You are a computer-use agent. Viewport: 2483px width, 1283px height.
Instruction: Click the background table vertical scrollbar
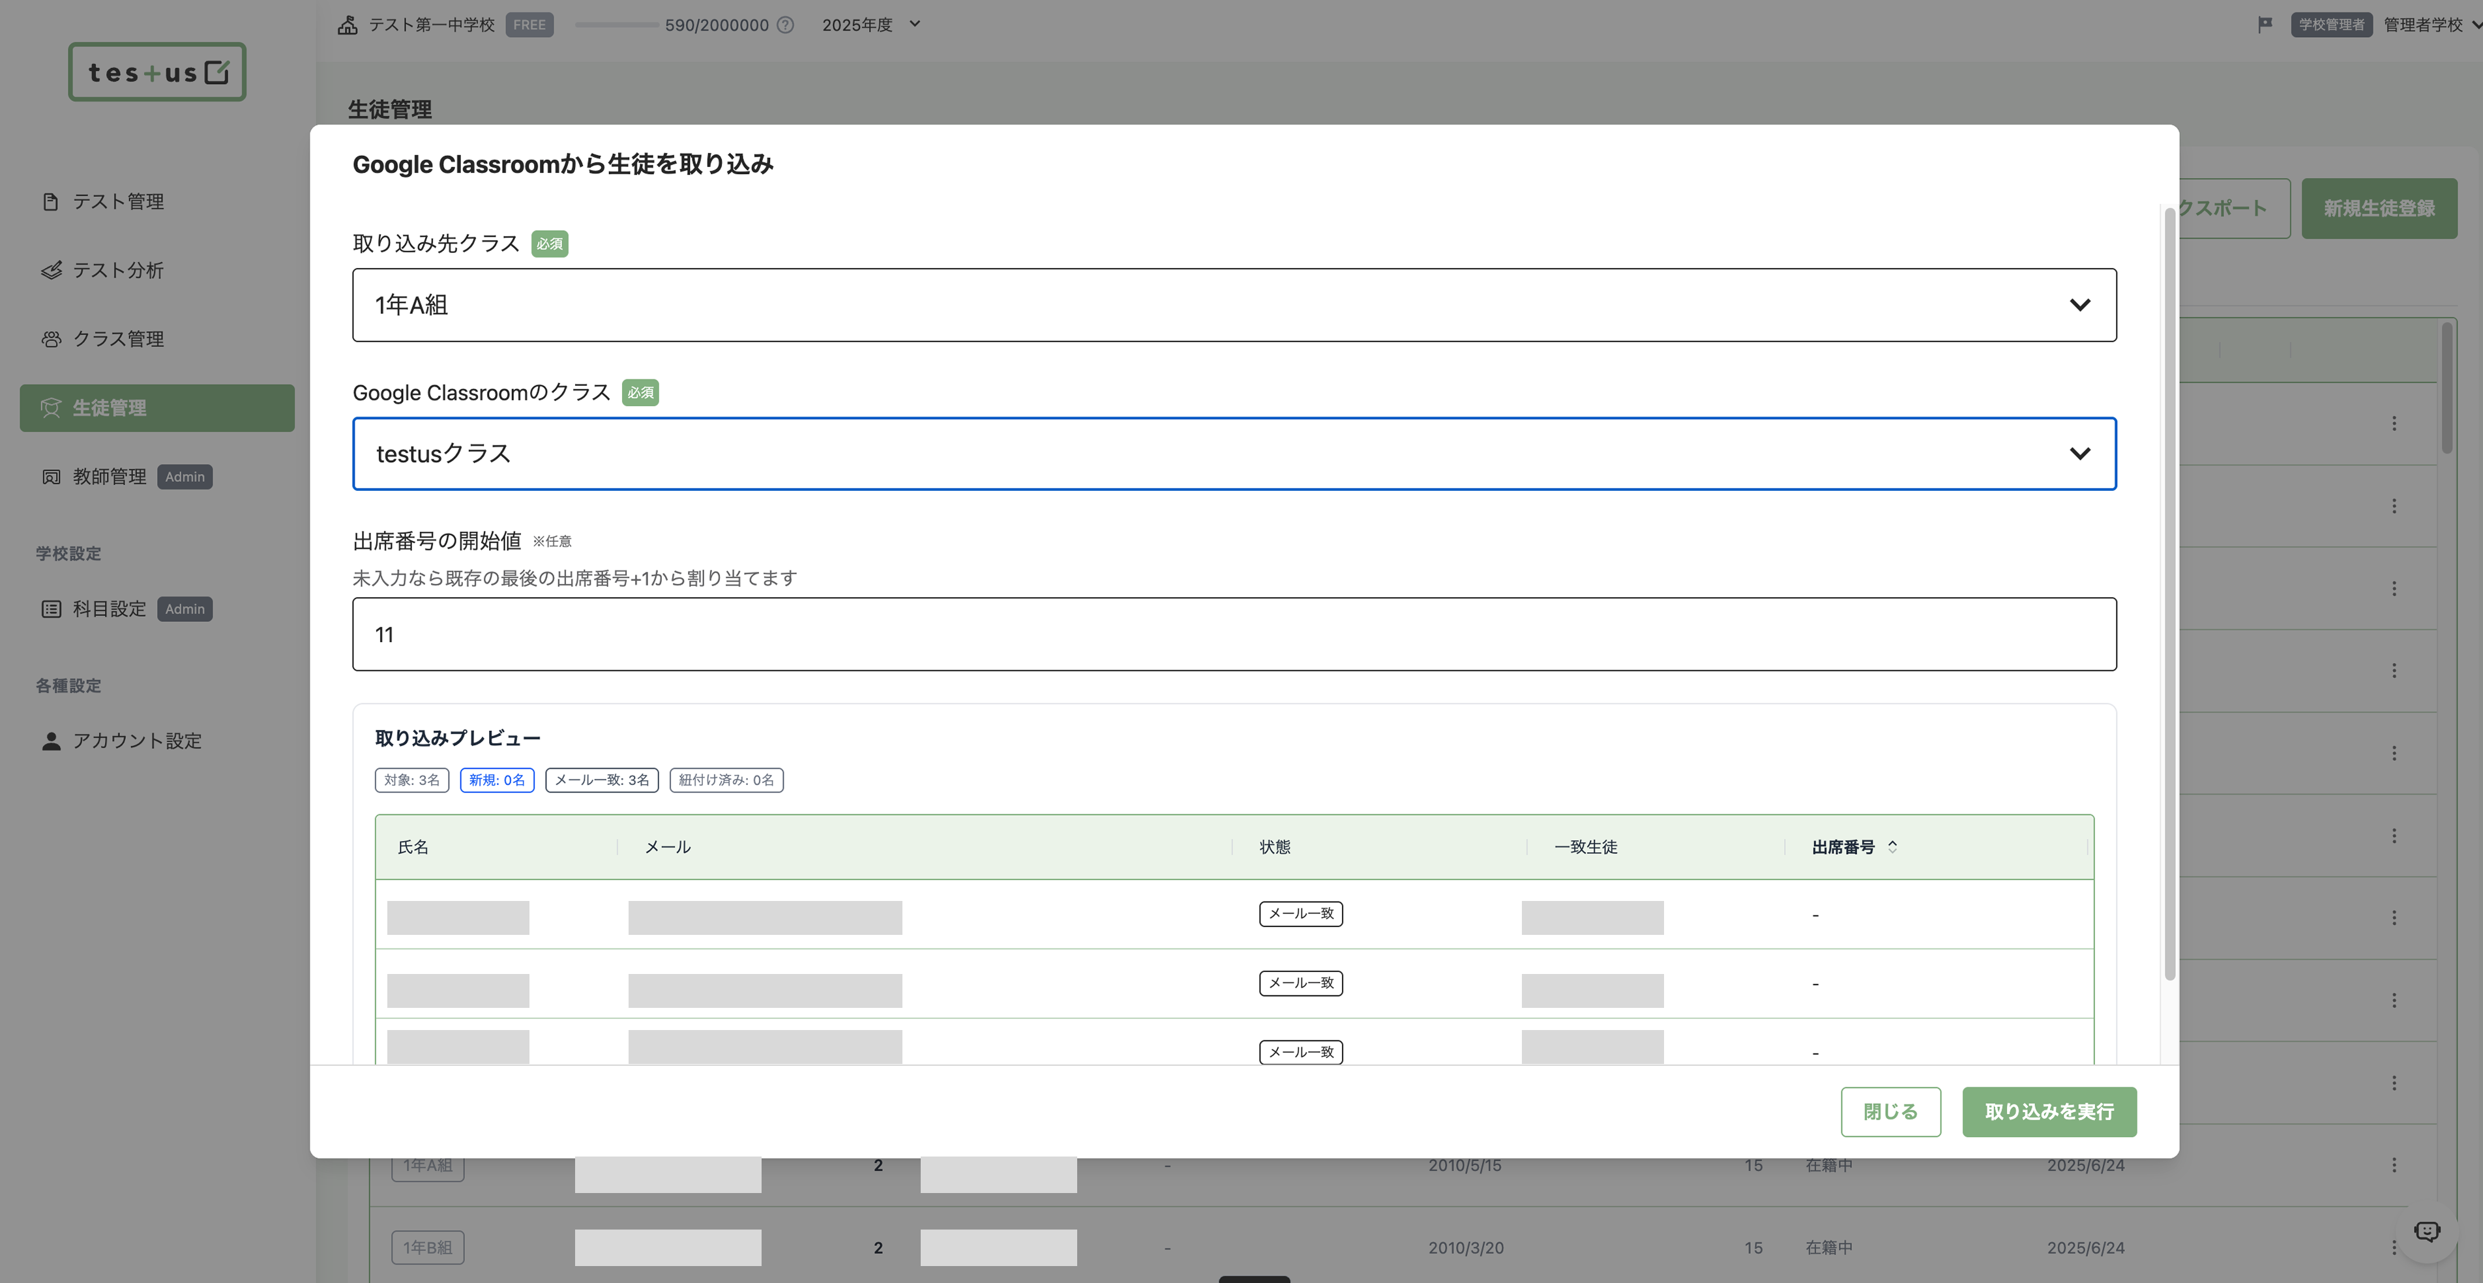2446,387
